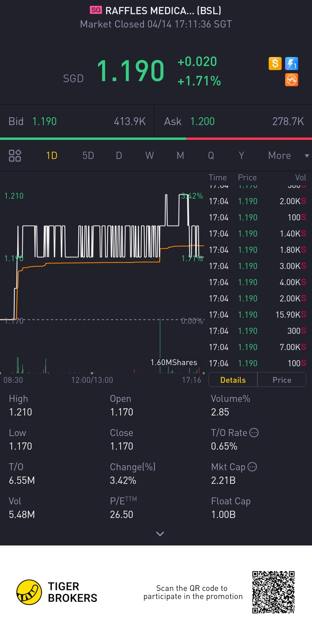The image size is (312, 639).
Task: Tap the Vol column header
Action: [300, 177]
